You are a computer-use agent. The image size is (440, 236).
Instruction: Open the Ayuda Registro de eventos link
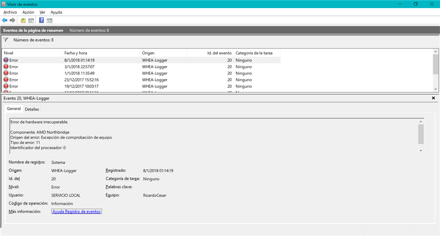tap(76, 212)
